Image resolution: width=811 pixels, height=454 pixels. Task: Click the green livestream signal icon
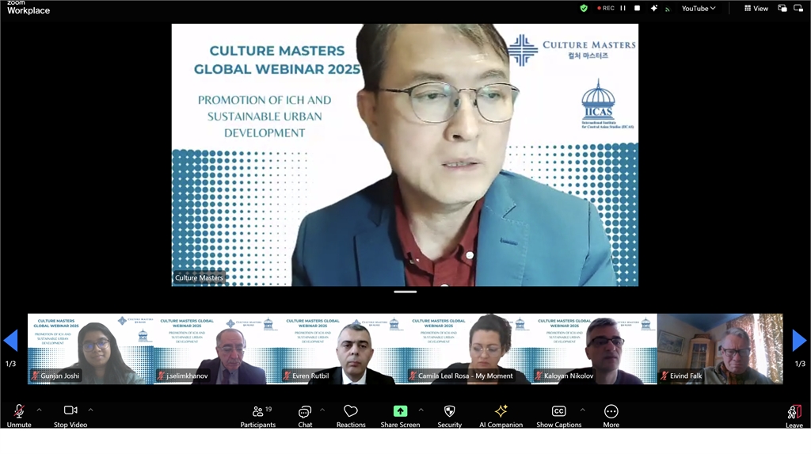coord(668,9)
